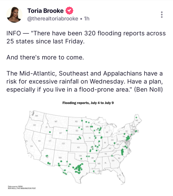
Task: Click the 'Data source: NOAA' credit text
Action: coord(15,186)
